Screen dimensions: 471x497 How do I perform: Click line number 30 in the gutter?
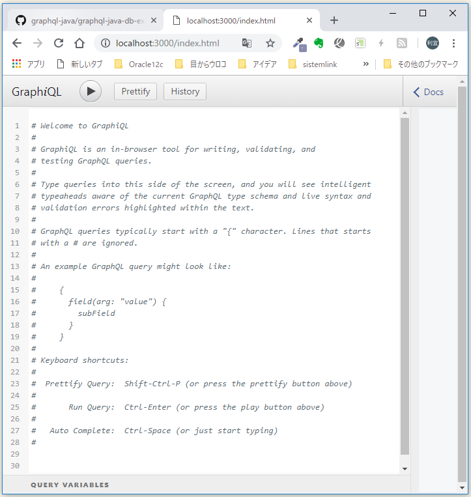pyautogui.click(x=15, y=466)
